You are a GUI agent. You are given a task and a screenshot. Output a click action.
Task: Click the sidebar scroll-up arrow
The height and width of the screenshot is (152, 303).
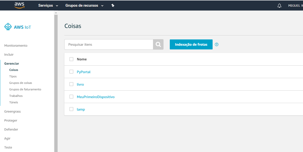coord(56,12)
